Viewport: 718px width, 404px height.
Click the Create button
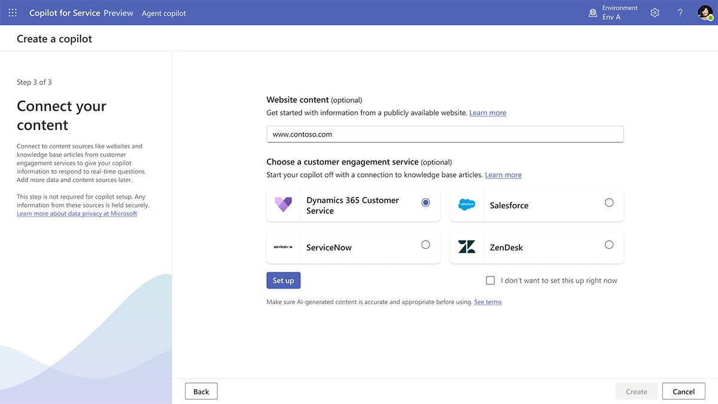(637, 391)
